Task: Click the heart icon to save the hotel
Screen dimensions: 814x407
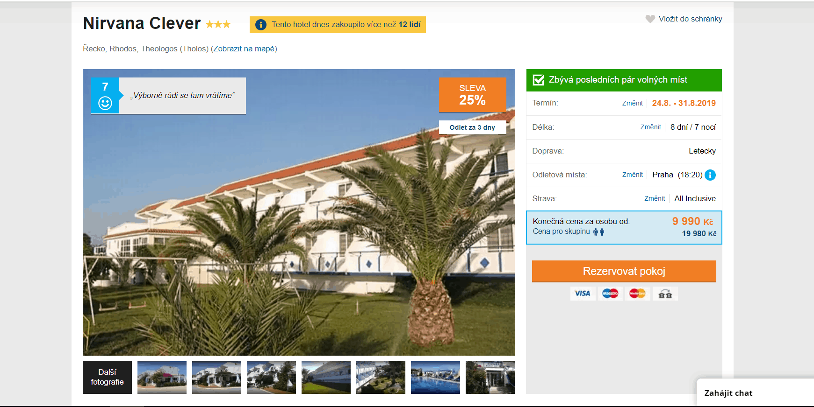Action: click(x=649, y=19)
